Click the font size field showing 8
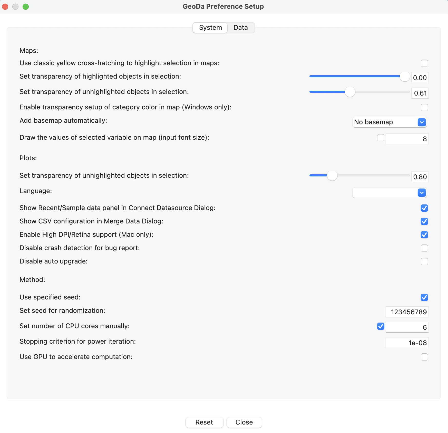The width and height of the screenshot is (448, 433). click(x=407, y=139)
